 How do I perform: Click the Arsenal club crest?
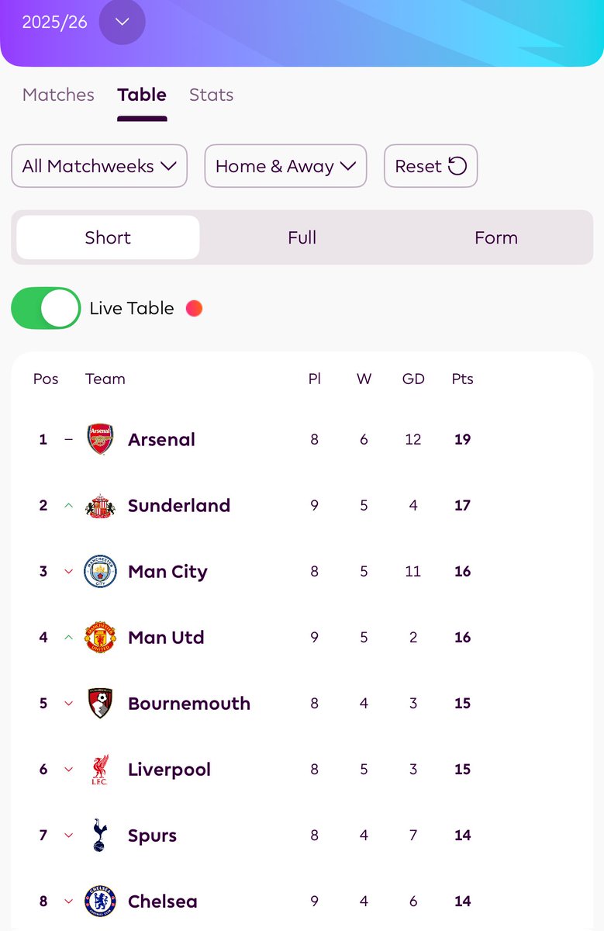pos(100,439)
